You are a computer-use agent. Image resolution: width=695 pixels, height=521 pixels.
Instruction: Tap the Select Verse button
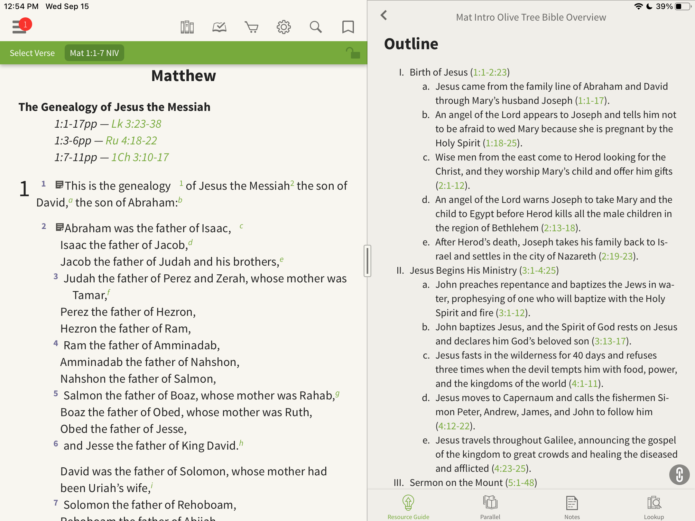tap(32, 53)
